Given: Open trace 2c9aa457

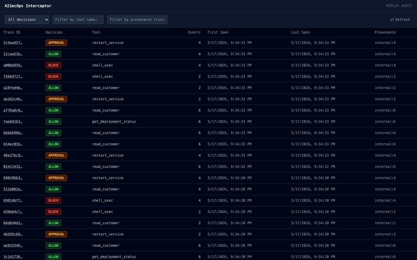Looking at the screenshot, I should [x=13, y=43].
